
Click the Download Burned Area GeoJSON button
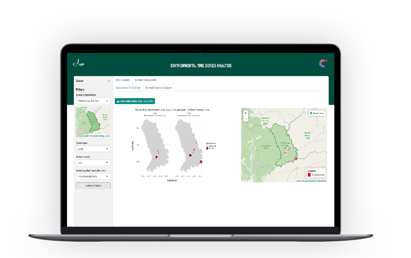(135, 101)
